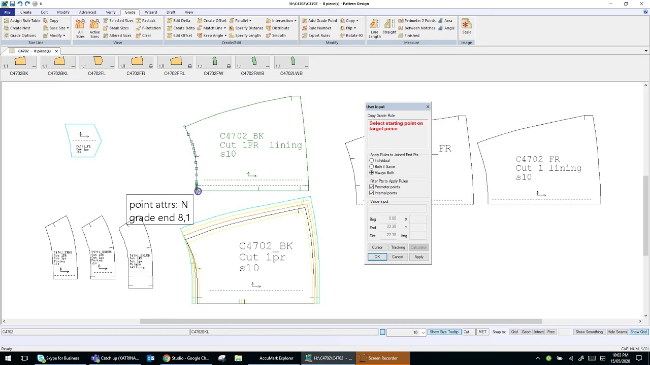Click OK in the User Input dialog
The height and width of the screenshot is (365, 650).
(x=377, y=257)
